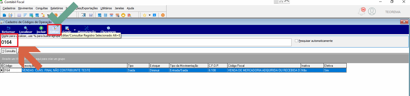
Task: Click the purple chart icon
Action: [x=91, y=15]
